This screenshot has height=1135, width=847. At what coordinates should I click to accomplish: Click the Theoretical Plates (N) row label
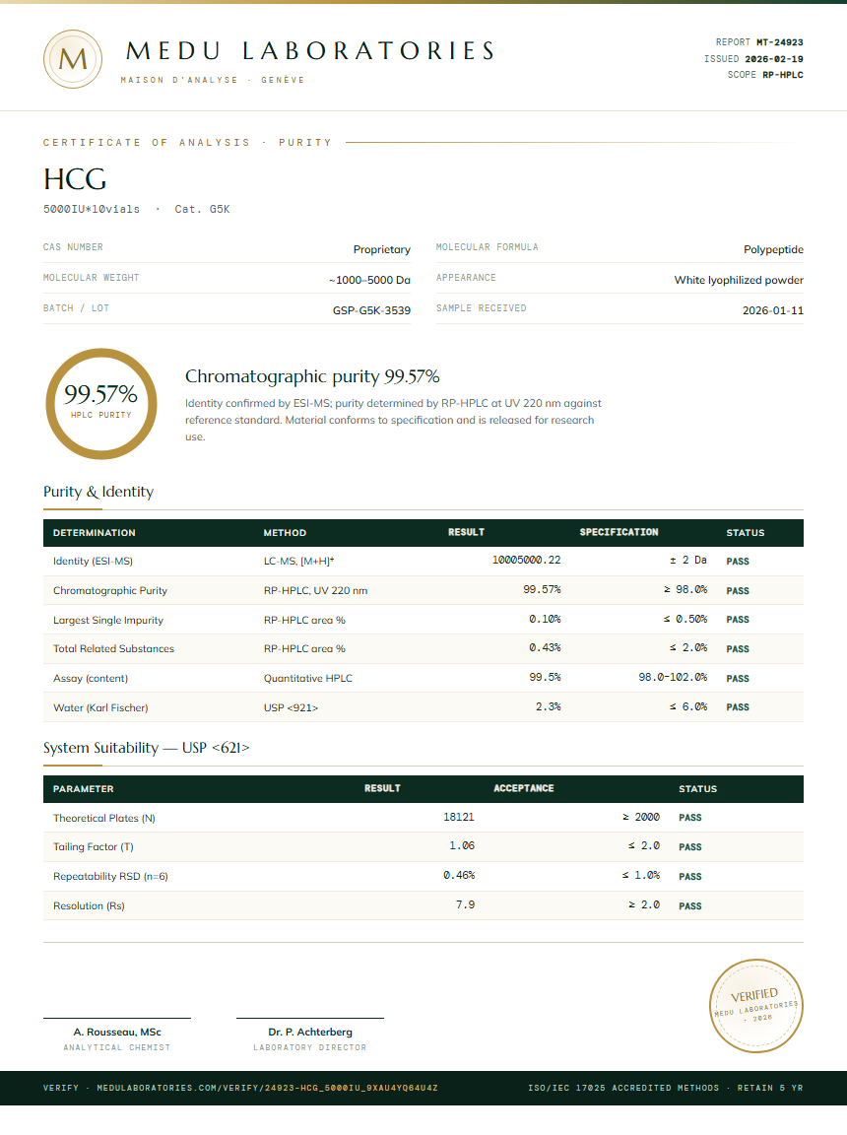click(104, 818)
